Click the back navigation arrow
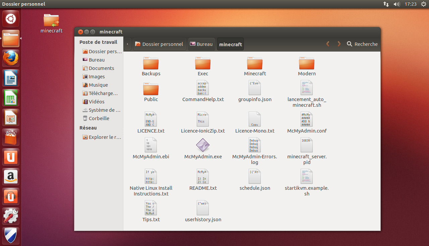Screen dimensions: 429x246 coord(328,44)
